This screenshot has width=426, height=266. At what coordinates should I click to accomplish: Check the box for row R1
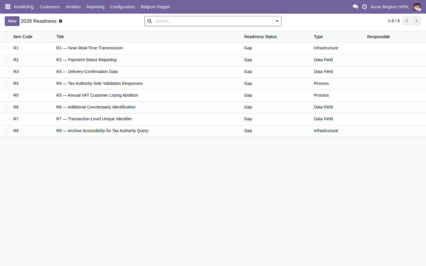pos(7,48)
